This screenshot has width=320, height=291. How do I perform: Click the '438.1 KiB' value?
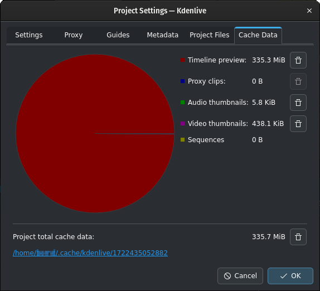[x=268, y=124]
